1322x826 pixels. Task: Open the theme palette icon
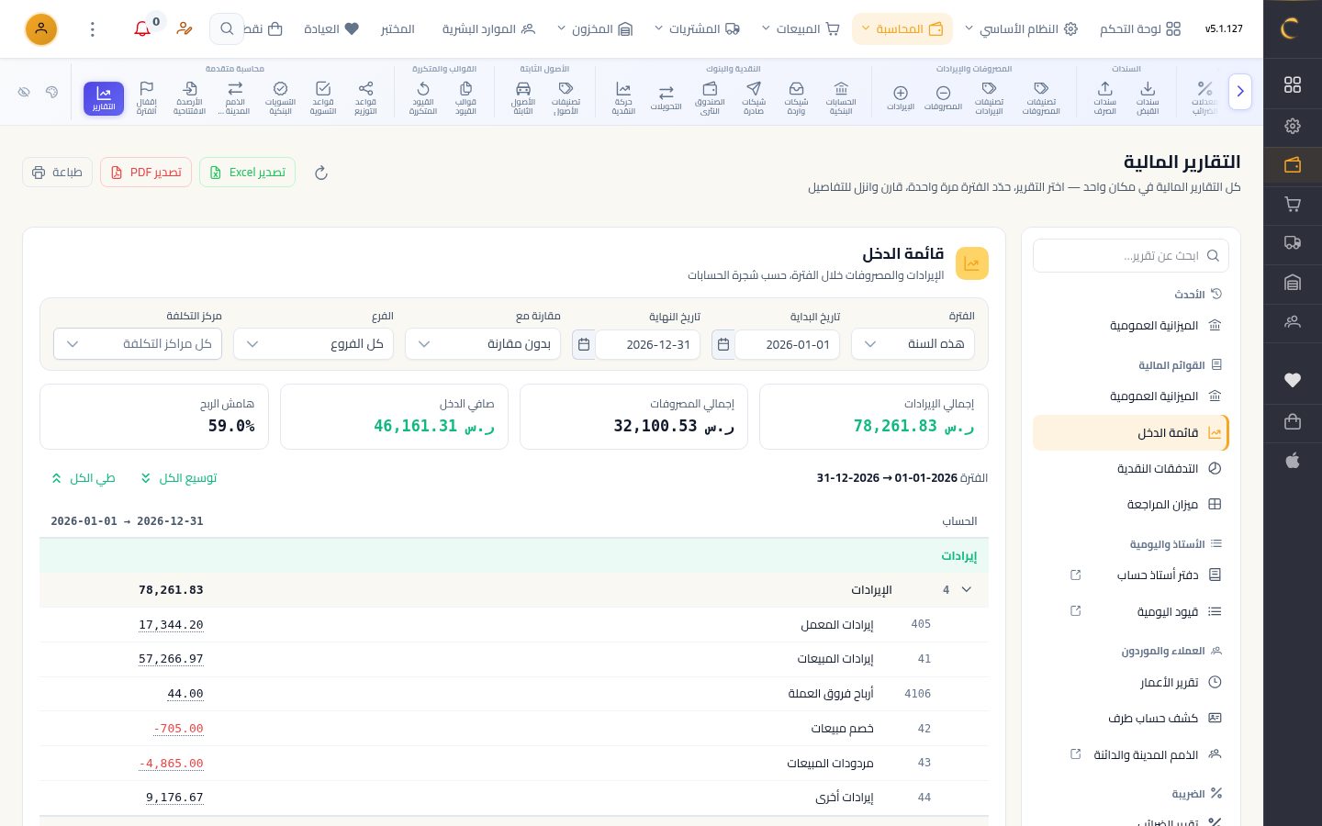[51, 92]
